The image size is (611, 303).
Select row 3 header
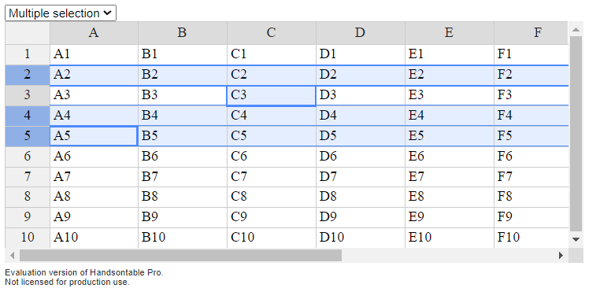point(28,95)
